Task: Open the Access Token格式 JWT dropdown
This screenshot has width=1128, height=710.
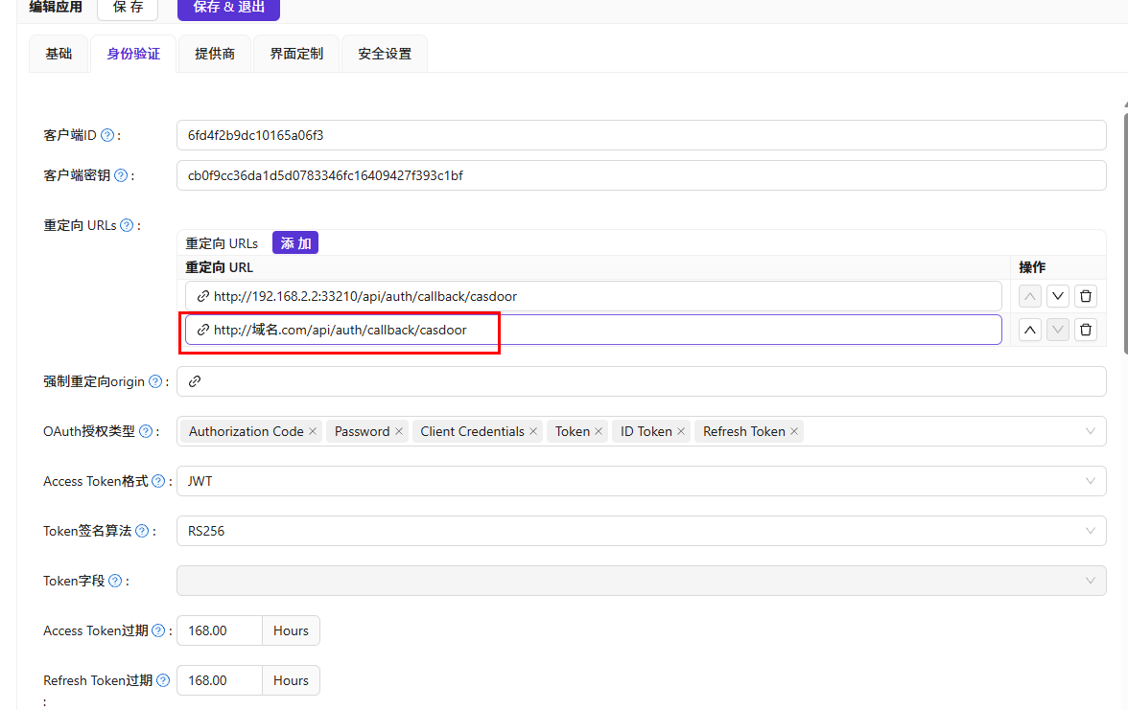Action: pyautogui.click(x=641, y=481)
